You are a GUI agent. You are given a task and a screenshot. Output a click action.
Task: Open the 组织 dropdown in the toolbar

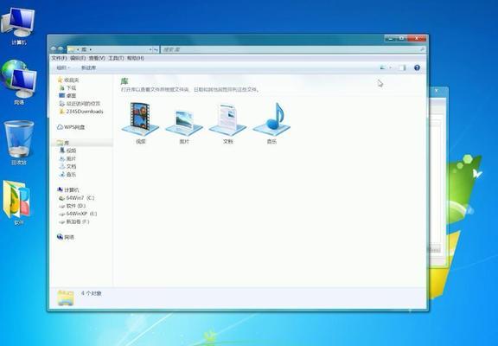tap(62, 67)
